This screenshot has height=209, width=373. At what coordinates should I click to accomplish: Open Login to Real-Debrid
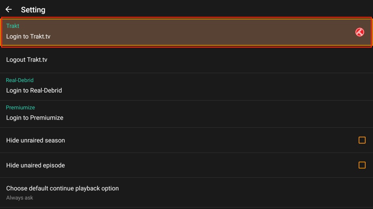[x=34, y=91]
